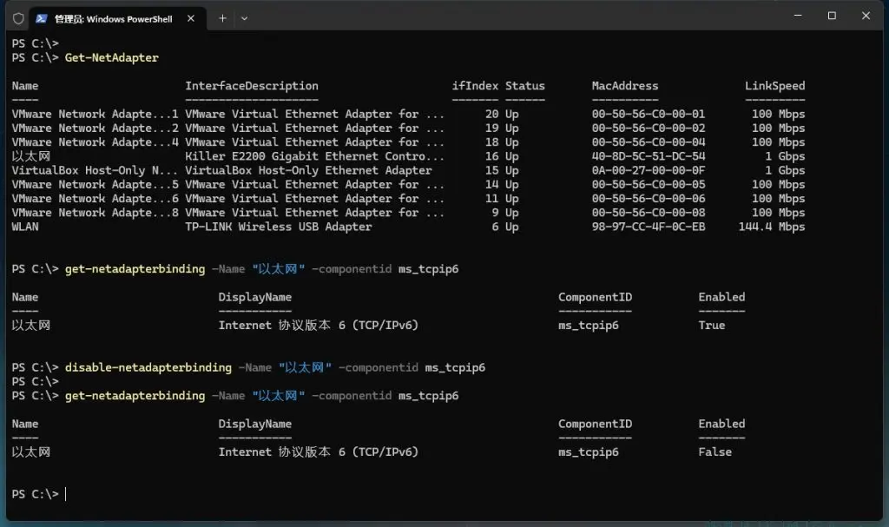The width and height of the screenshot is (889, 527).
Task: Expand the new tab profile dropdown
Action: tap(245, 18)
